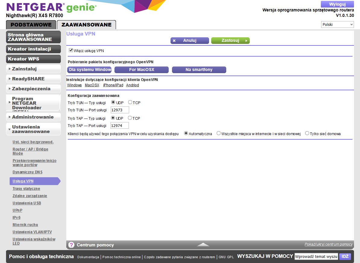Click the IDŹ search button
Image resolution: width=360 pixels, height=263 pixels.
[x=345, y=257]
